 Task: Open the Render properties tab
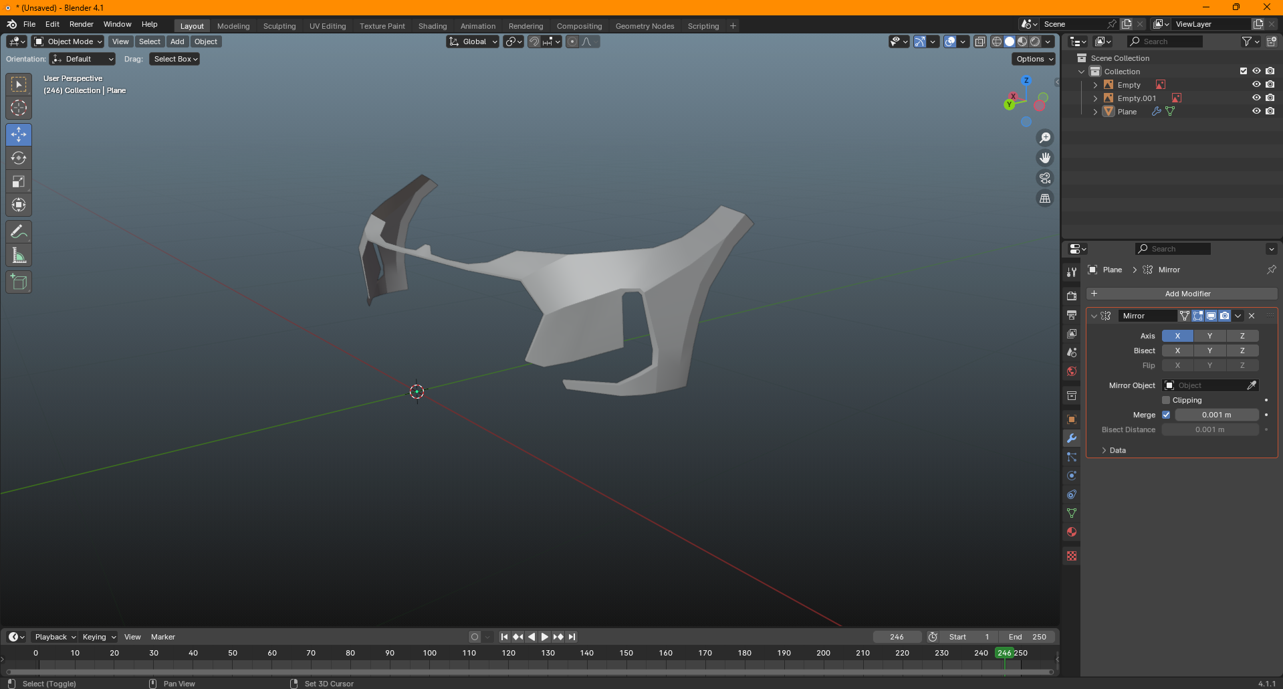point(1072,296)
